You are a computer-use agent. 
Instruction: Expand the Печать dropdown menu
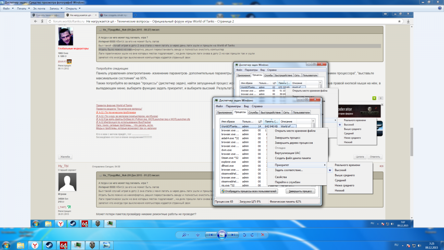[x=23, y=8]
